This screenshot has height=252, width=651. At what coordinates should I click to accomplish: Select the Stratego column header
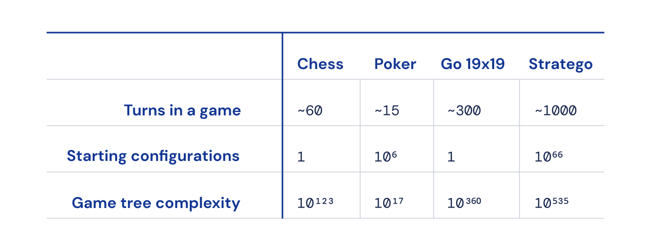coord(560,64)
